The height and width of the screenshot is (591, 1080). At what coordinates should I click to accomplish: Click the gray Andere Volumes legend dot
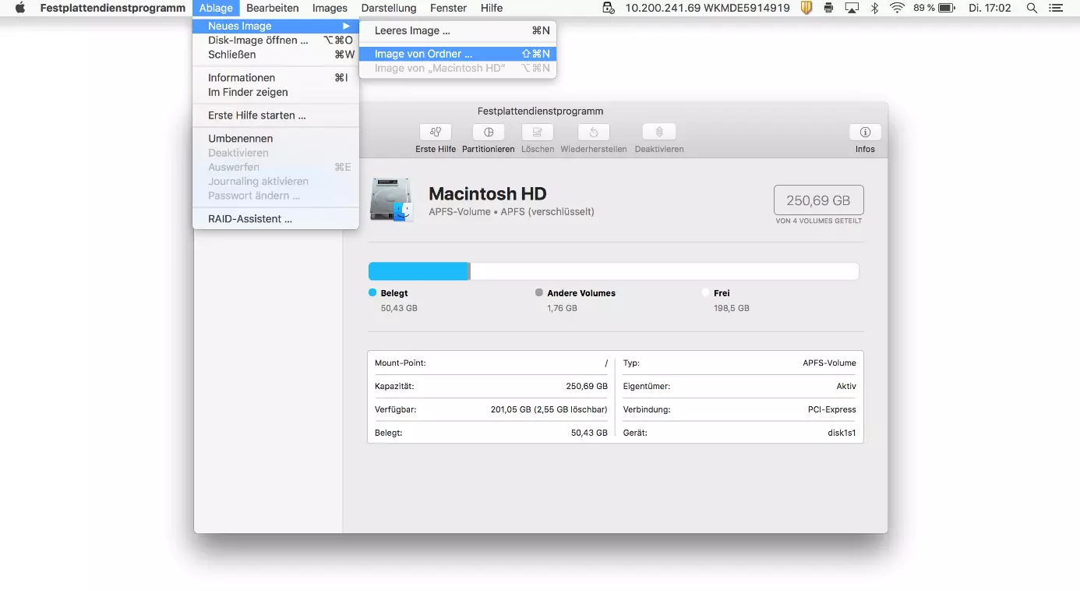point(539,292)
